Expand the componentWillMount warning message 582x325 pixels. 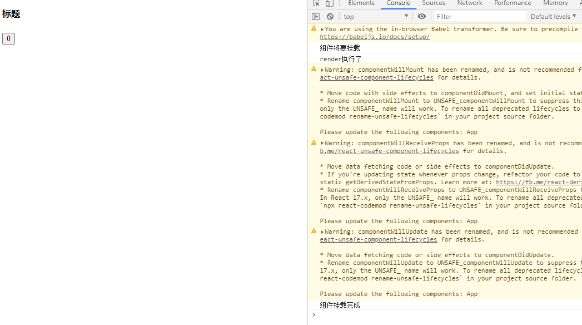coord(322,70)
